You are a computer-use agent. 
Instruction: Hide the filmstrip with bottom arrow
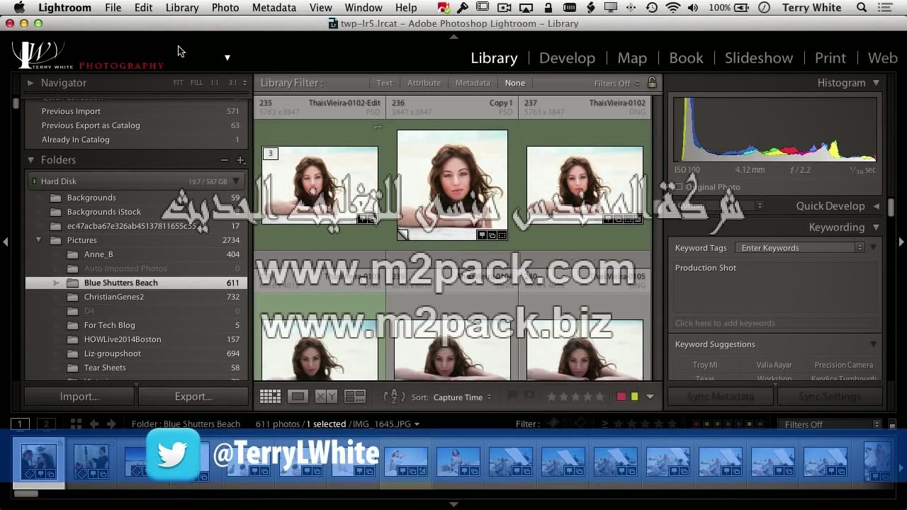(453, 504)
